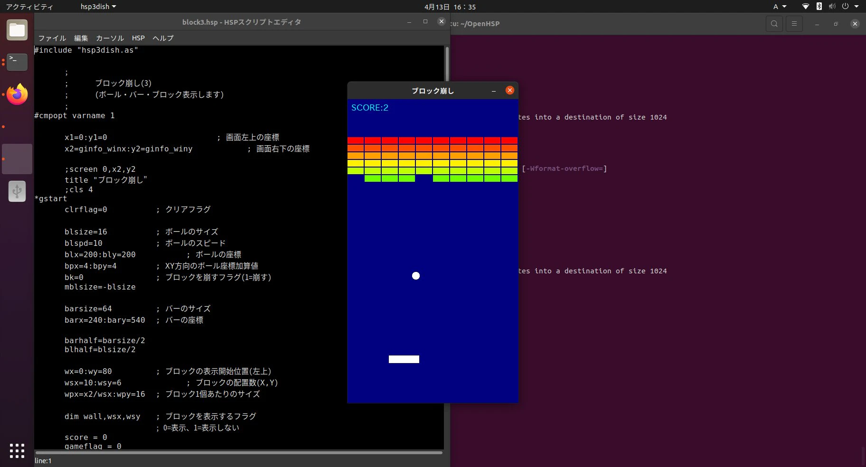This screenshot has height=467, width=866.
Task: Click "#cmpopt varname 1" line
Action: point(75,116)
